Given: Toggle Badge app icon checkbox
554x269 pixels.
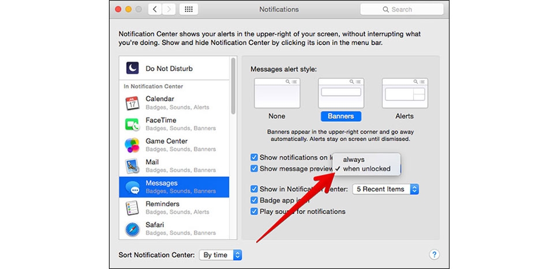Looking at the screenshot, I should [254, 200].
